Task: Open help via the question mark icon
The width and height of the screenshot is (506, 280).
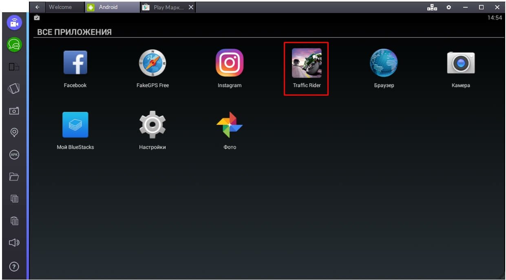Action: (x=14, y=267)
